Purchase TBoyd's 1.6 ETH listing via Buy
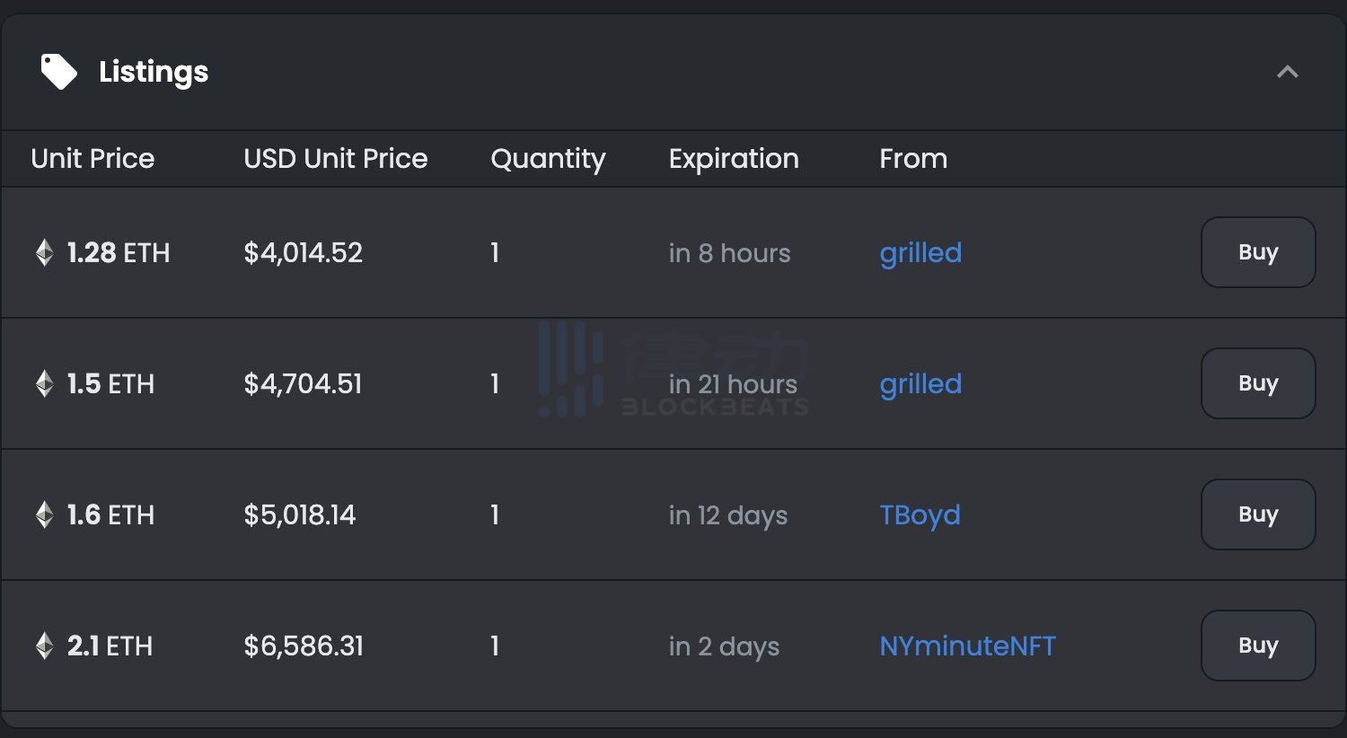This screenshot has width=1347, height=738. 1257,514
